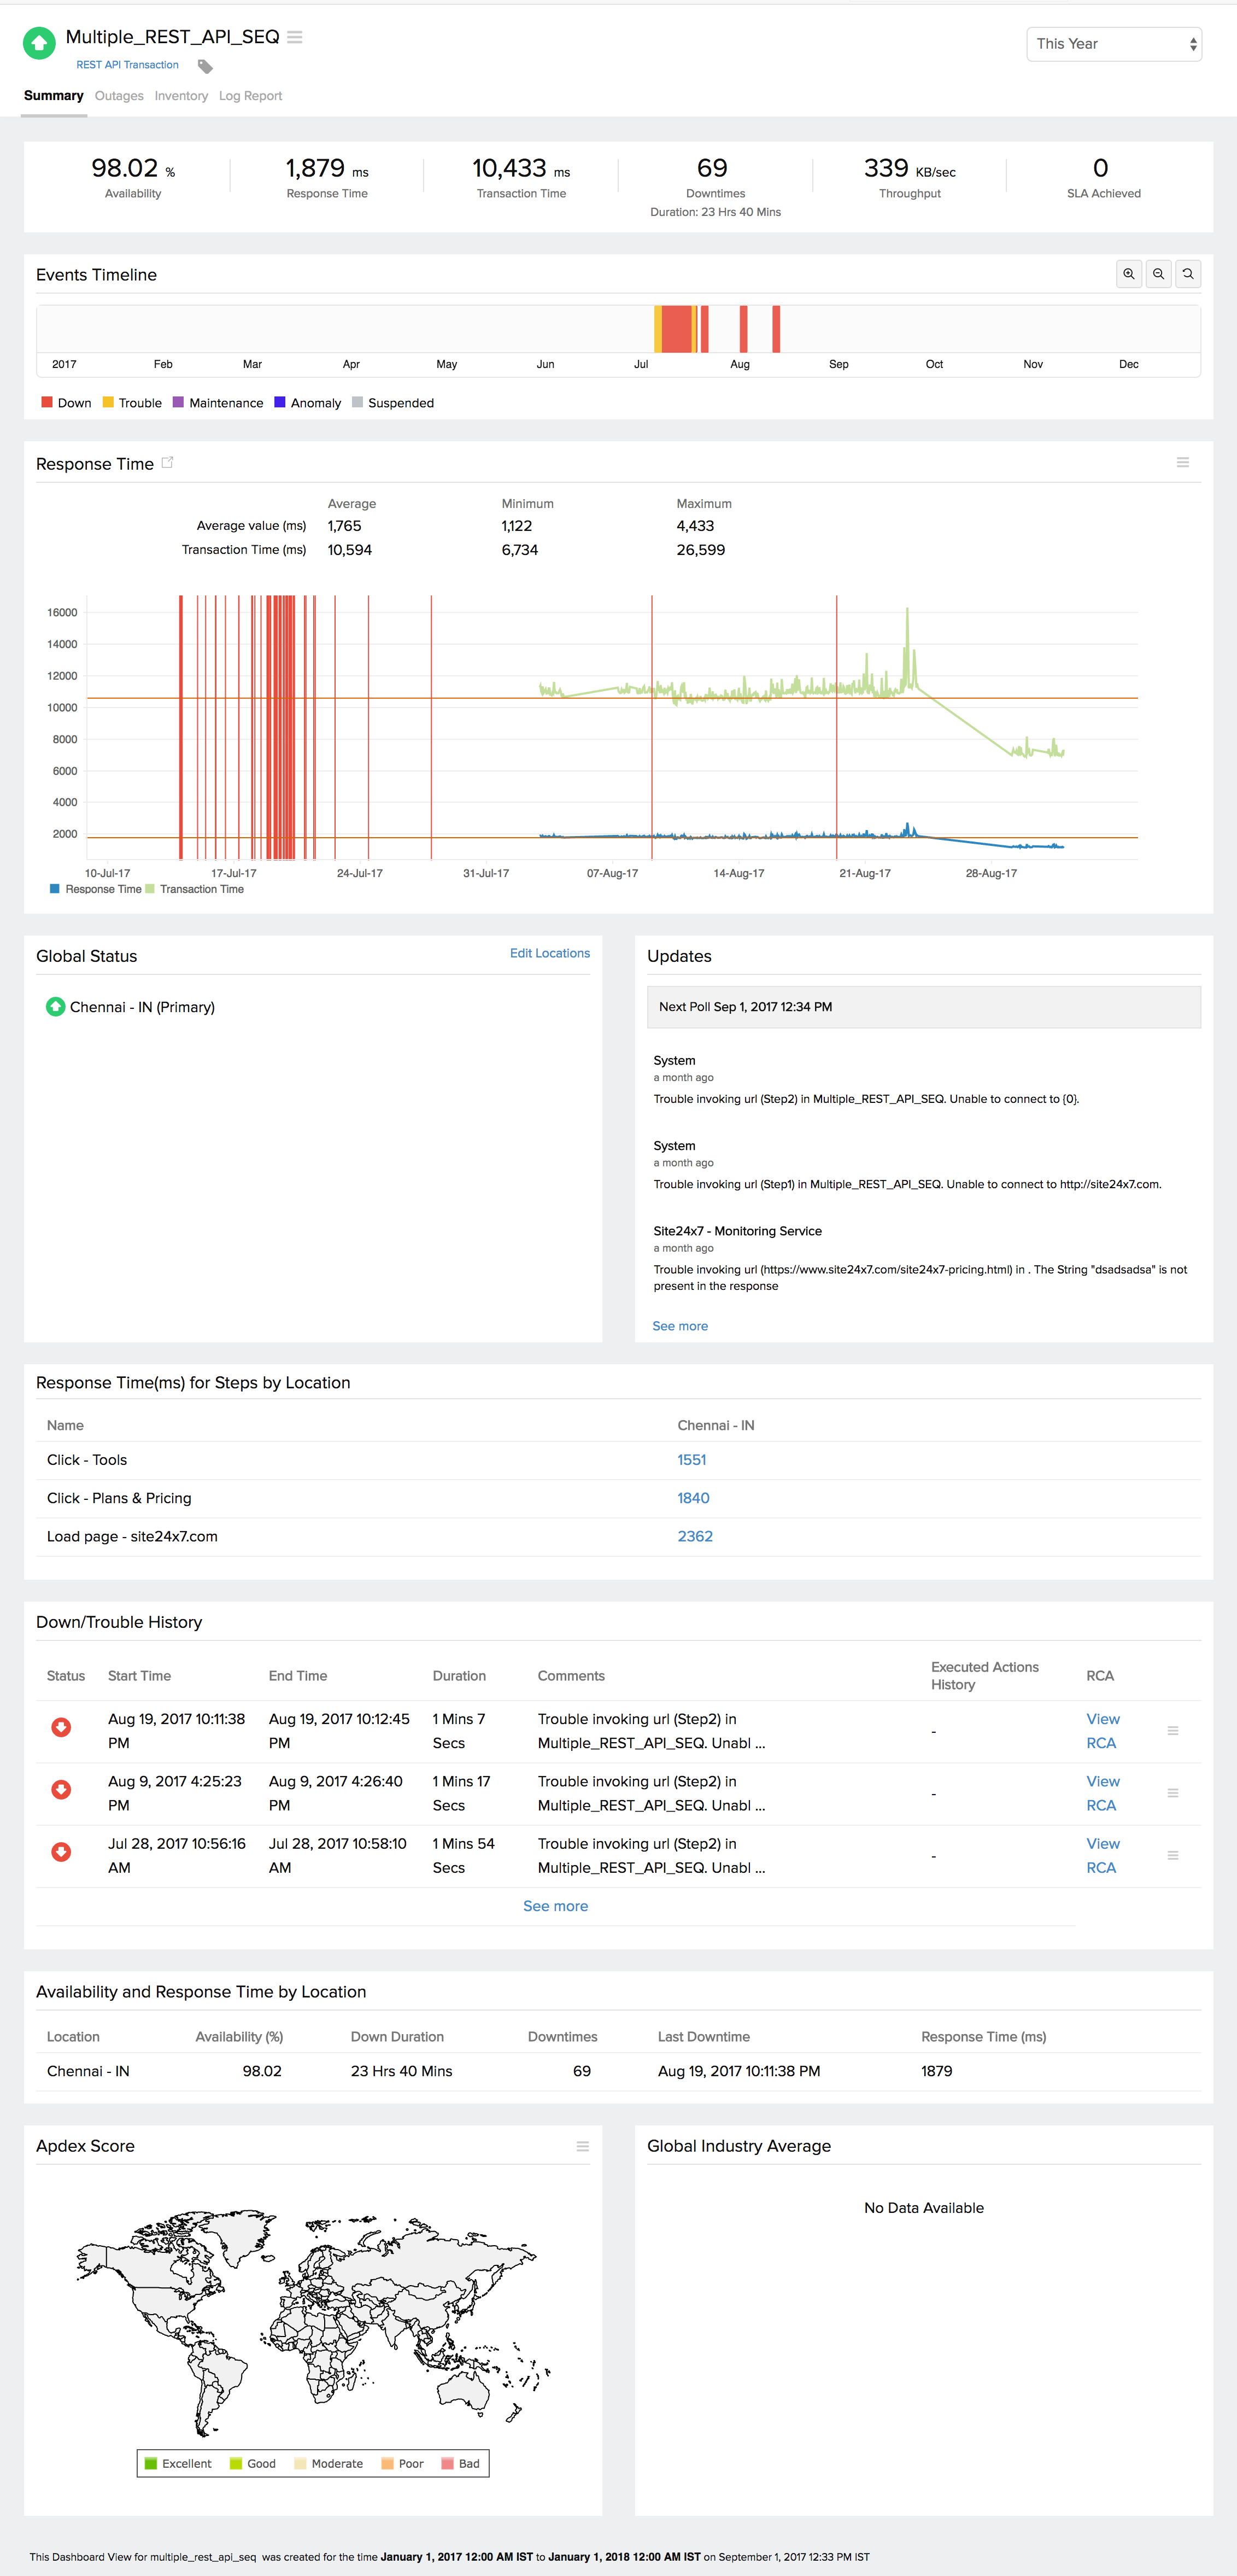Switch to the Outages tab

[119, 96]
